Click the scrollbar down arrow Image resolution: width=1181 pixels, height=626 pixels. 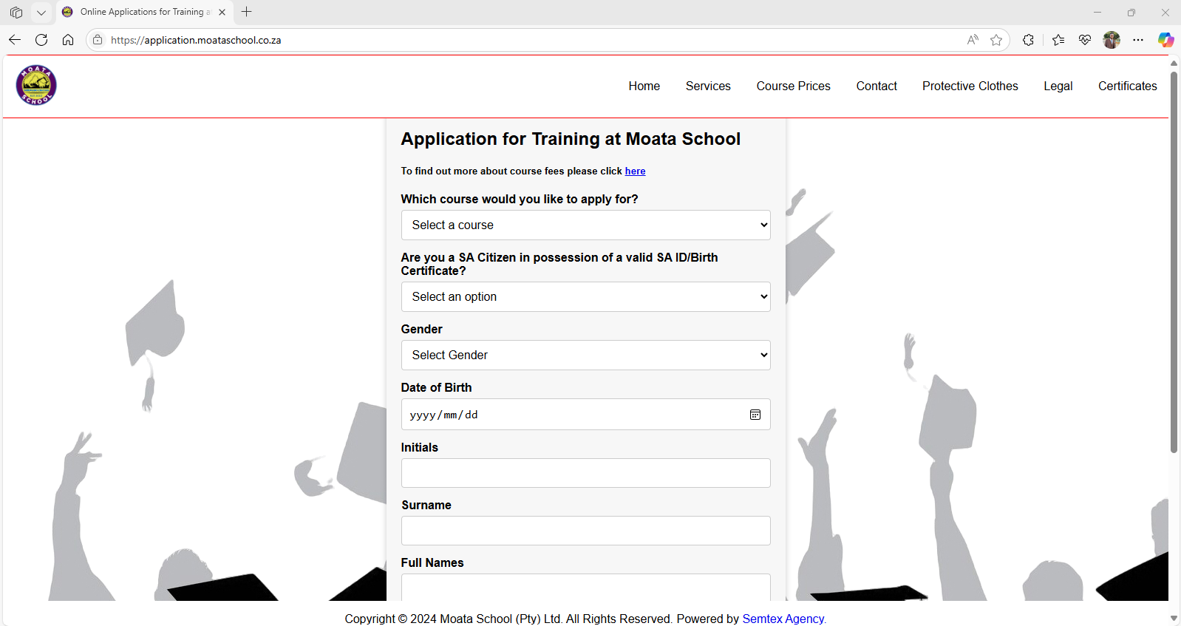coord(1174,619)
